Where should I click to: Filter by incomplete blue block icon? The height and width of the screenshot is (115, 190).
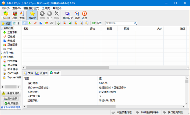41,23
